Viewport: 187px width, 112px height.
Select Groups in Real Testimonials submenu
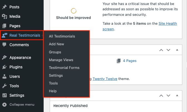tap(55, 52)
